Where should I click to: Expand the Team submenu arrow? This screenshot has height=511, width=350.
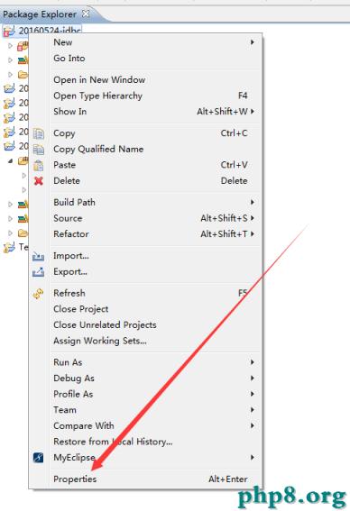coord(253,410)
